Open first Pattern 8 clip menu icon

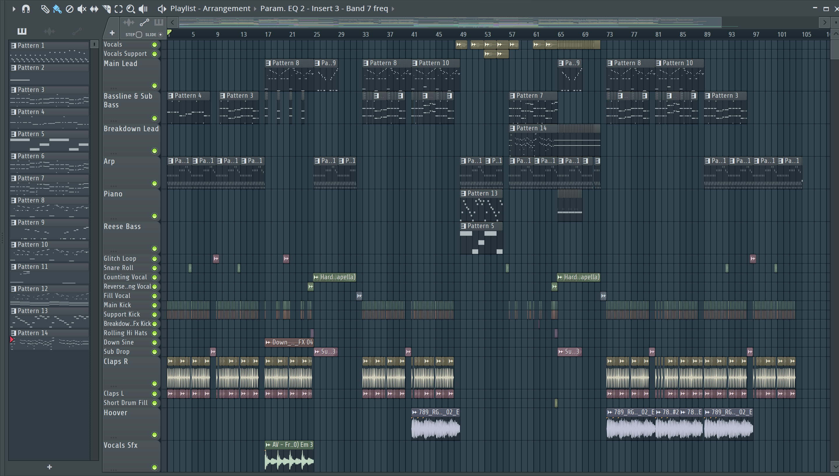click(x=268, y=63)
